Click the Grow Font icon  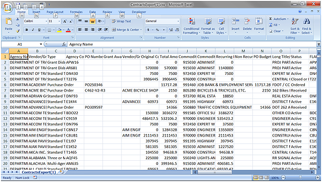(x=65, y=21)
